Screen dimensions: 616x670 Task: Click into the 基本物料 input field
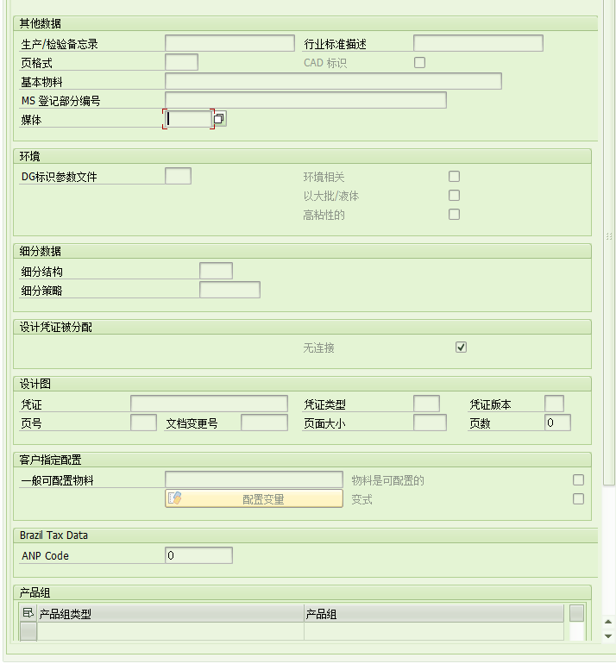click(333, 81)
